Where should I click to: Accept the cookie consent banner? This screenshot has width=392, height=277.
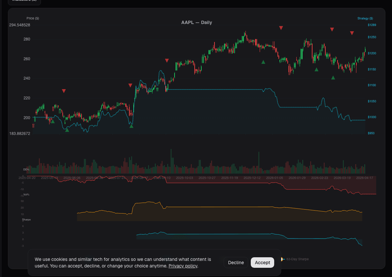[262, 263]
